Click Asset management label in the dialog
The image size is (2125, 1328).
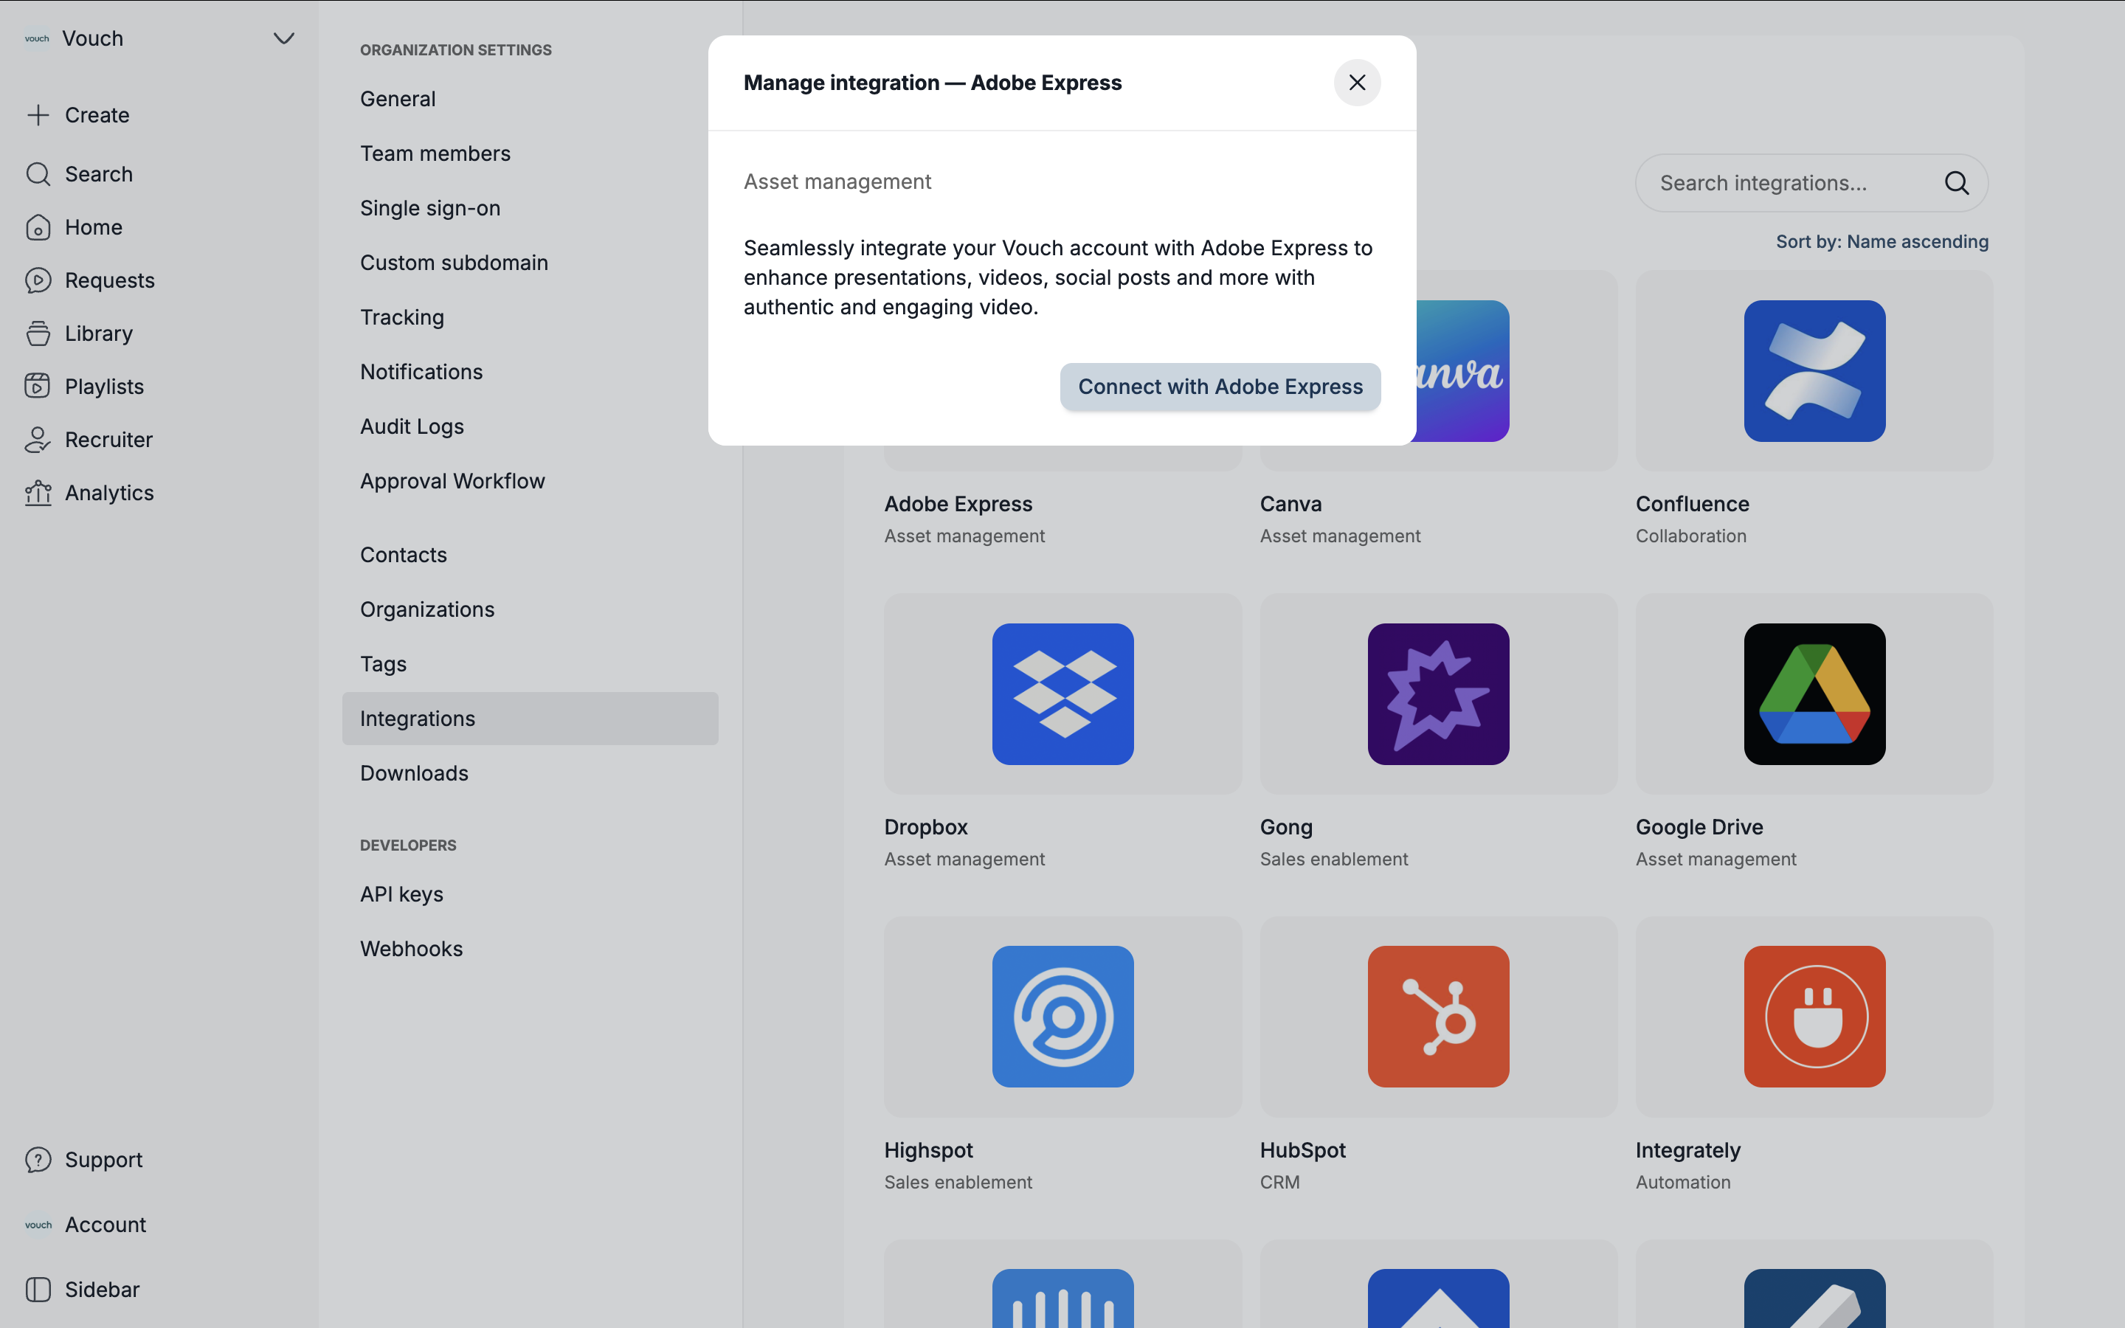coord(837,181)
